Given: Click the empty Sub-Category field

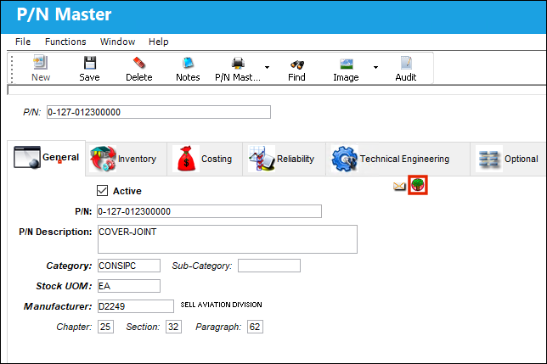Looking at the screenshot, I should pos(269,266).
